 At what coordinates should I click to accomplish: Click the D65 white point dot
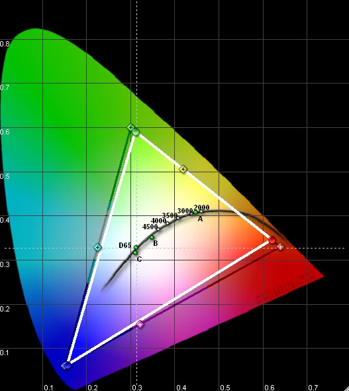click(x=136, y=247)
